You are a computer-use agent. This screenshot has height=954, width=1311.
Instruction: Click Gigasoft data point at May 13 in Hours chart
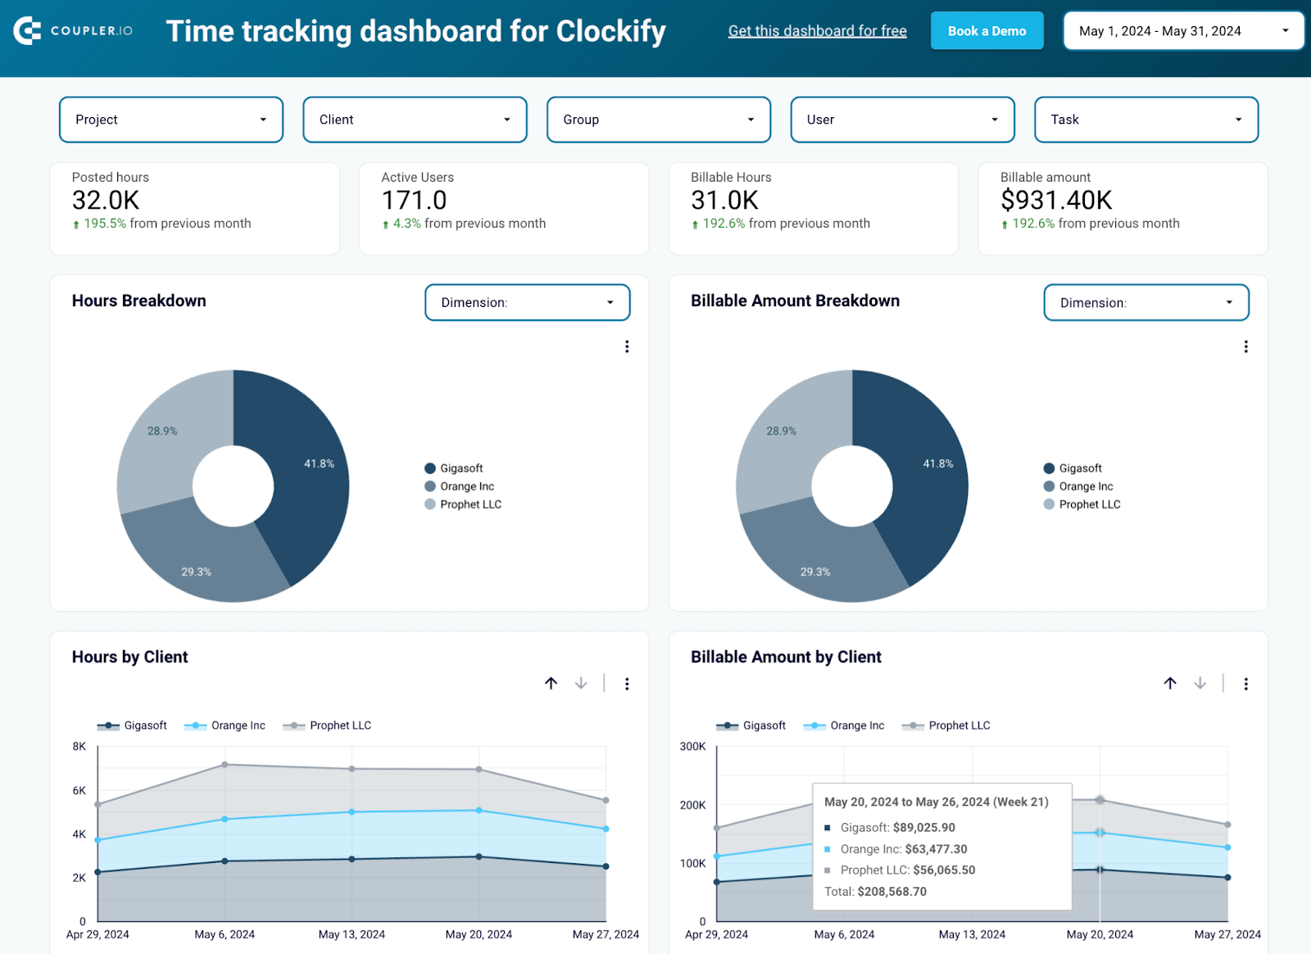(352, 859)
